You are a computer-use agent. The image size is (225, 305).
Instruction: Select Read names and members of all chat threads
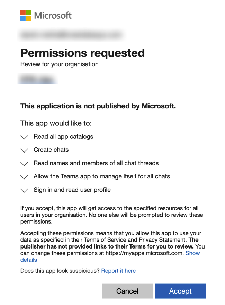tap(96, 163)
